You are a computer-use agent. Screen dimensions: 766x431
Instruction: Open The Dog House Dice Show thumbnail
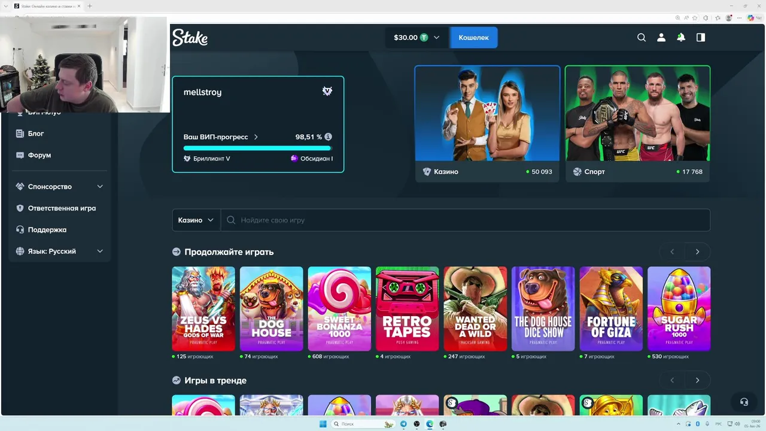pyautogui.click(x=543, y=309)
